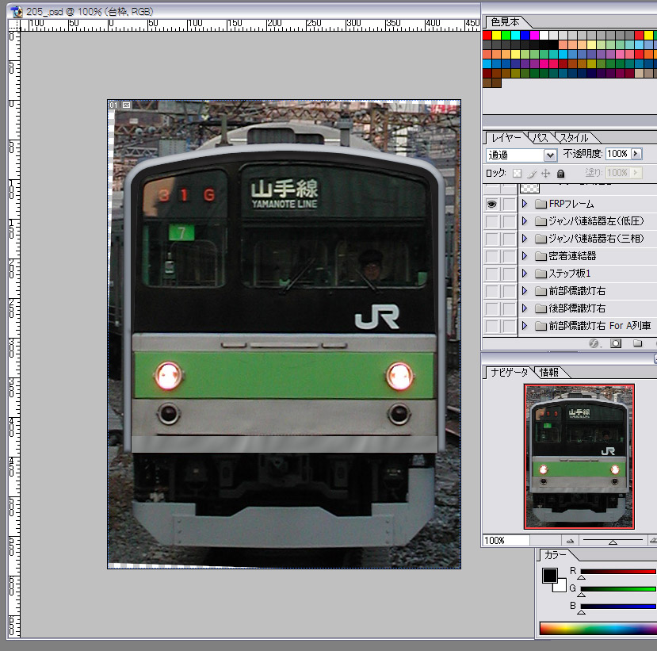
Task: Enable lock transparent pixels checkerboard icon
Action: tap(518, 173)
